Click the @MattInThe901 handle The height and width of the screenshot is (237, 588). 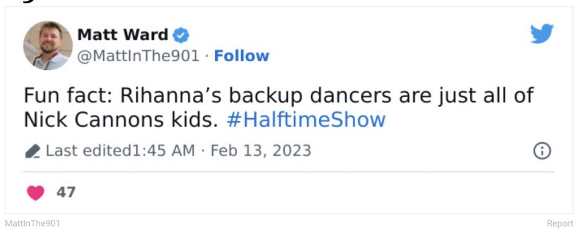(x=138, y=56)
